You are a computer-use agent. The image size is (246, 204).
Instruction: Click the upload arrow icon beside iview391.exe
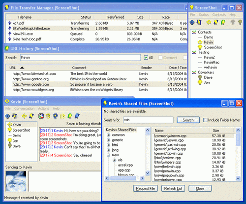point(10,34)
